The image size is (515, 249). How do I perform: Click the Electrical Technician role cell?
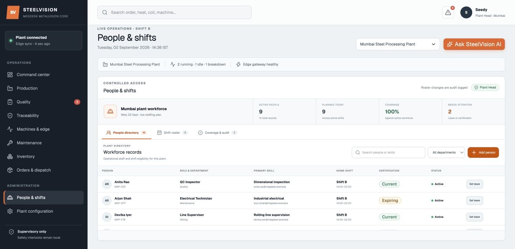coord(196,198)
